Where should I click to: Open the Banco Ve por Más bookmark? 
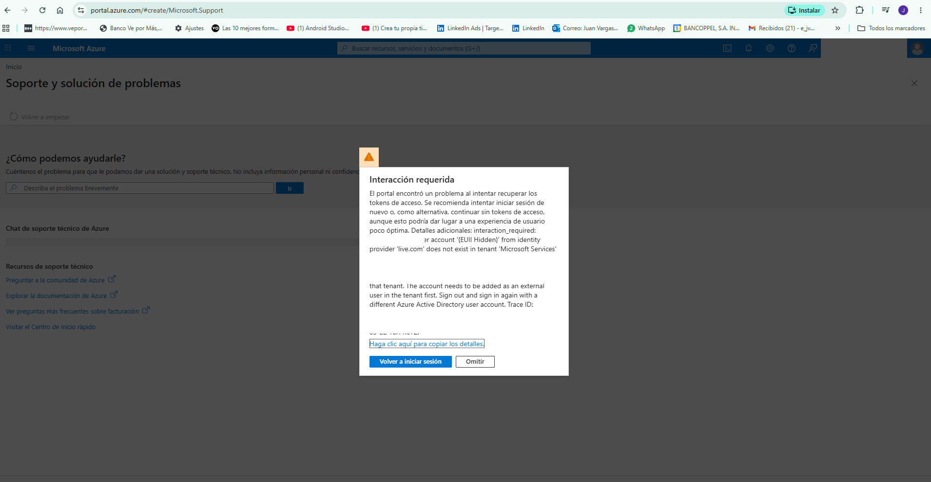coord(131,28)
